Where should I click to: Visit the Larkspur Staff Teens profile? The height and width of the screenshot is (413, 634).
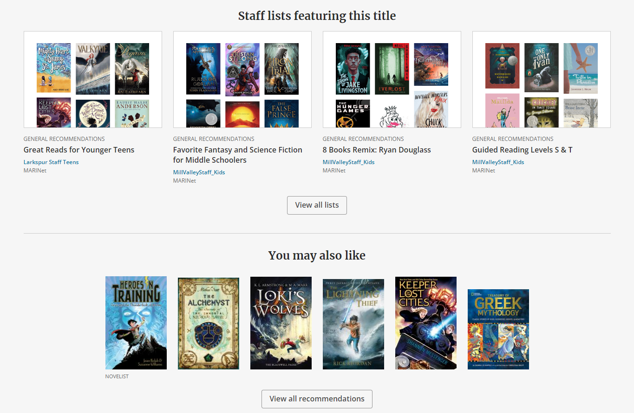50,162
